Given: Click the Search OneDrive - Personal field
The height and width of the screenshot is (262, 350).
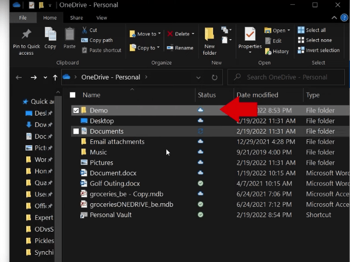Looking at the screenshot, I should (286, 77).
